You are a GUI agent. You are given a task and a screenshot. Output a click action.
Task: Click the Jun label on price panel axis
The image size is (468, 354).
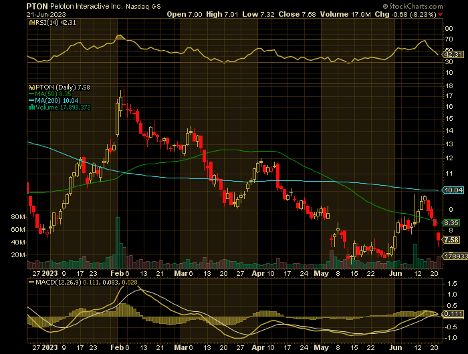pos(396,273)
